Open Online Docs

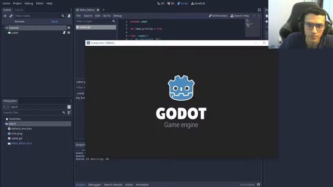pyautogui.click(x=218, y=16)
